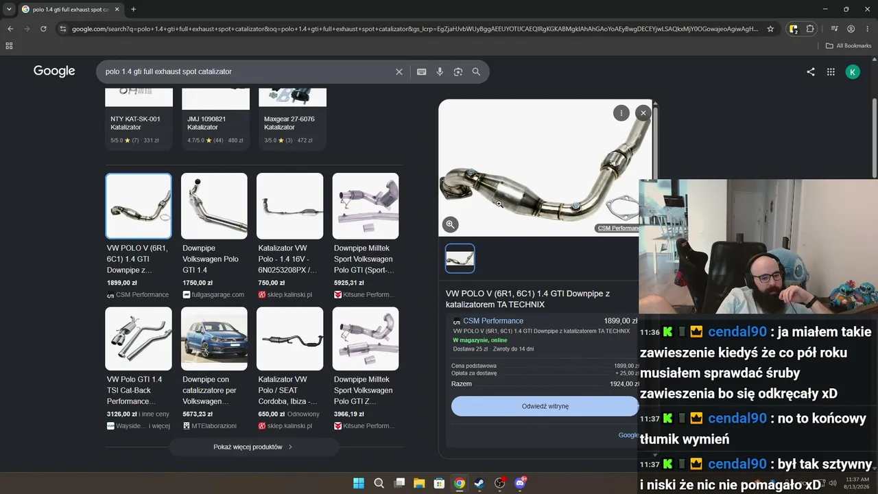Open the Chrome three-dot menu

(867, 29)
